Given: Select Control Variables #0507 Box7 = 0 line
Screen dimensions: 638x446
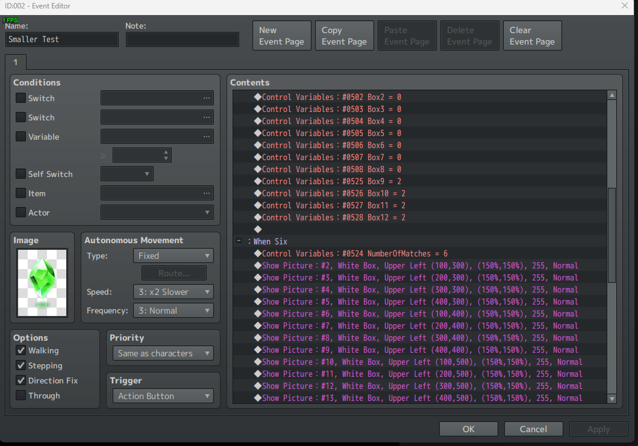Looking at the screenshot, I should [x=420, y=157].
